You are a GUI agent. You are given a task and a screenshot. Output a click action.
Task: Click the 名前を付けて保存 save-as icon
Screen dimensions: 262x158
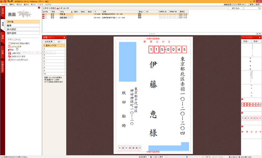click(x=9, y=56)
